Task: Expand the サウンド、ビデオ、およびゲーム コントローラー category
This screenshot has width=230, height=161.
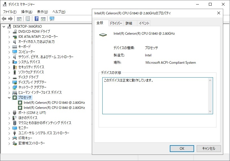Action: click(9, 57)
